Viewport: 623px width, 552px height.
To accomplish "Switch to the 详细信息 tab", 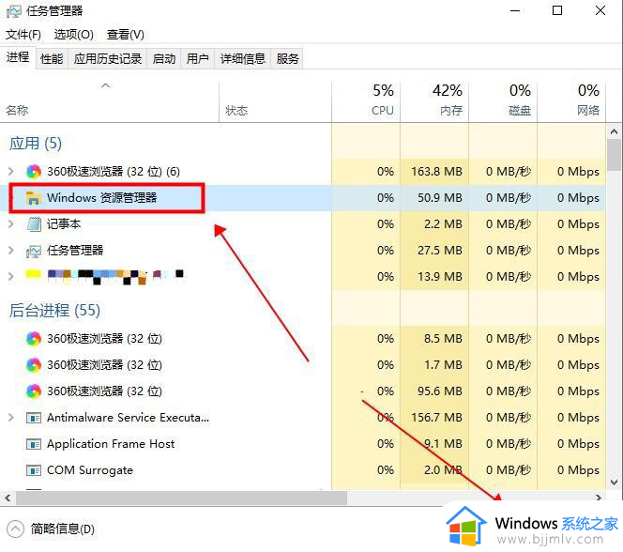I will click(243, 59).
